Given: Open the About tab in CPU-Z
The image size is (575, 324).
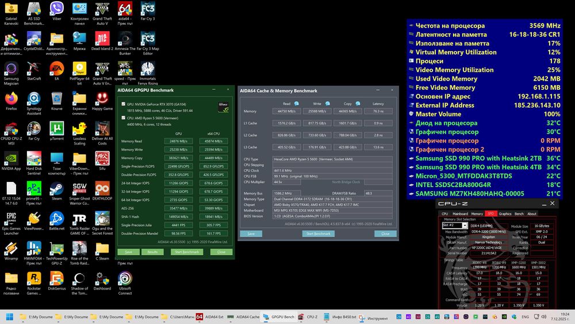Looking at the screenshot, I should [532, 214].
